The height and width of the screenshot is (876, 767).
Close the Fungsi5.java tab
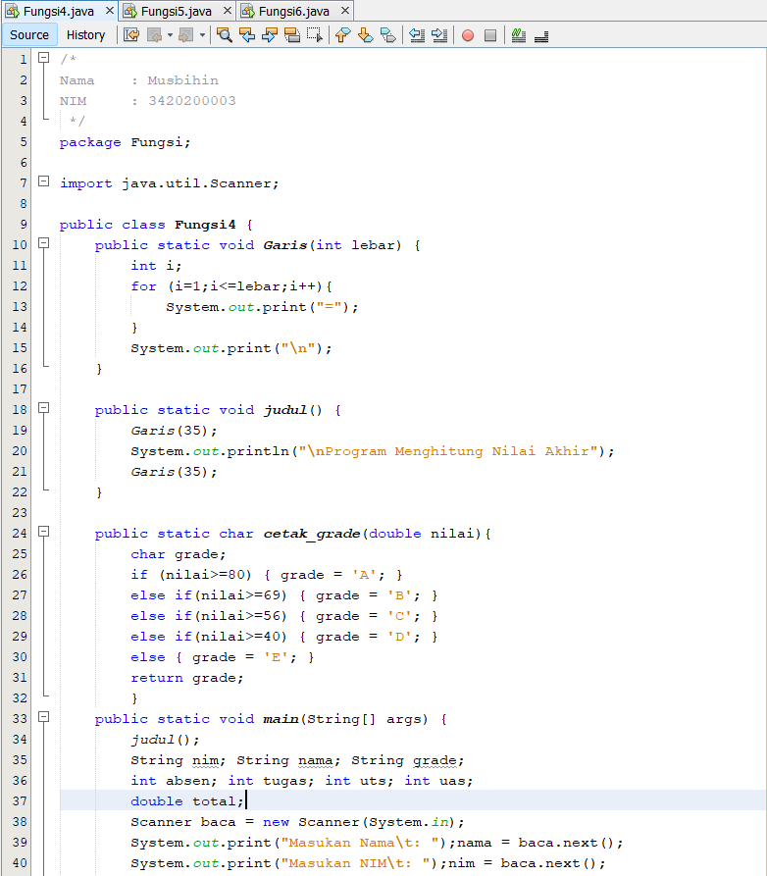(x=227, y=11)
